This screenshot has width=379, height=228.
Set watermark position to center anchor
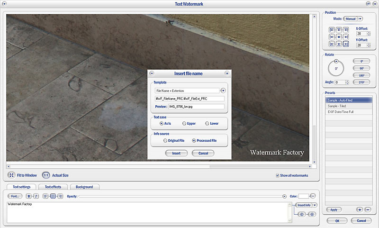[339, 36]
